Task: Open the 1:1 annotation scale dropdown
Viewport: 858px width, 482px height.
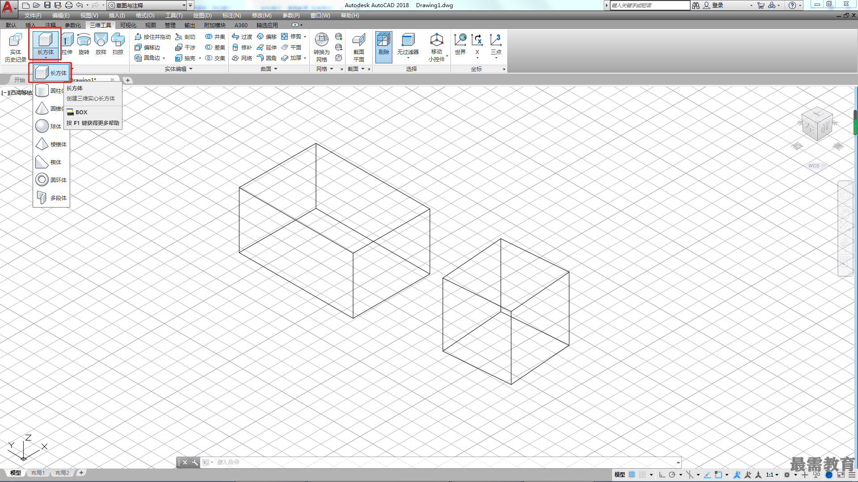Action: click(772, 475)
